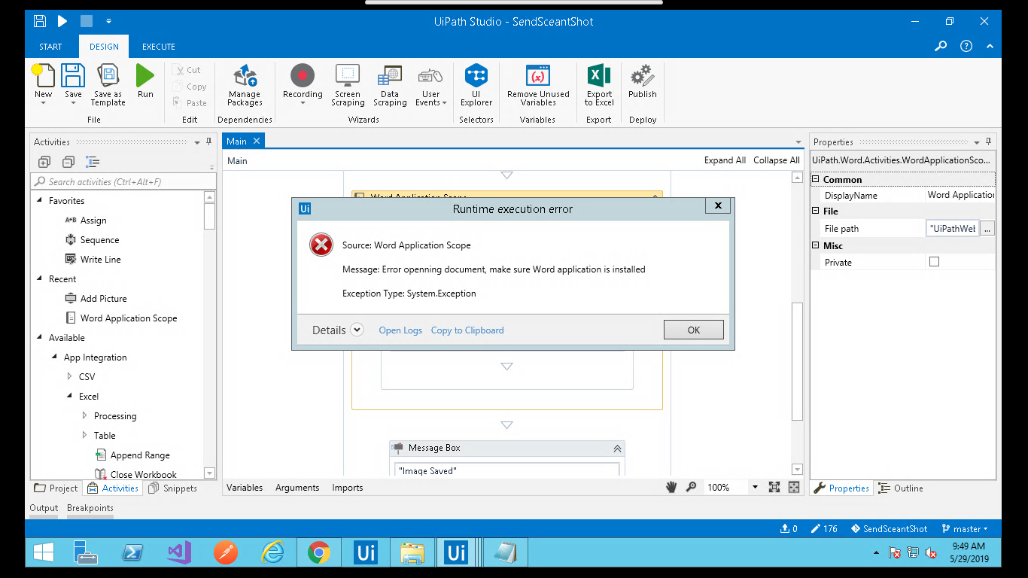
Task: Close the Main workflow tab
Action: tap(256, 141)
